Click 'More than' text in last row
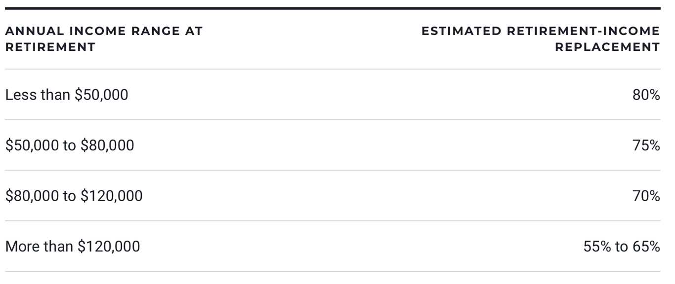675x284 pixels. 40,246
